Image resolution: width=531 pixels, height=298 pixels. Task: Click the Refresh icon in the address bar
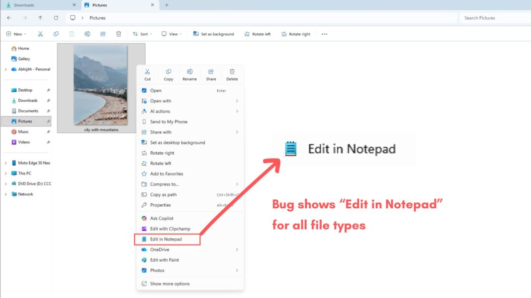(x=56, y=18)
